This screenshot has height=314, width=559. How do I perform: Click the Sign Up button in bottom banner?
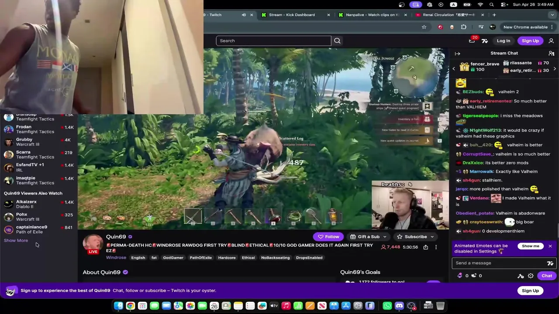[x=530, y=291]
